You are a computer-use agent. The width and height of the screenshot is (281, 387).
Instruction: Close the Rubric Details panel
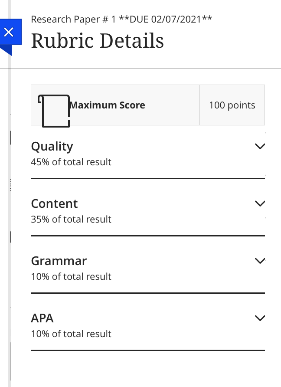coord(10,32)
